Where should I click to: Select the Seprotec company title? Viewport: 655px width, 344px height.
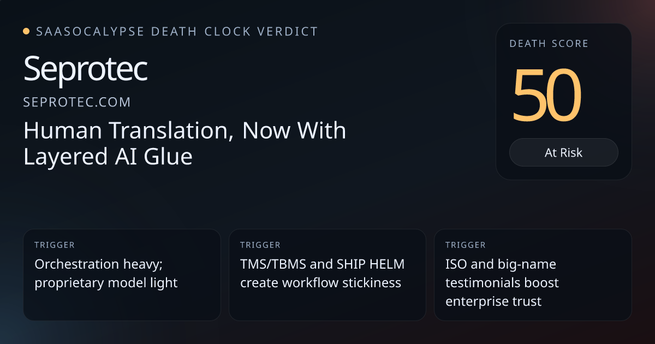(86, 70)
